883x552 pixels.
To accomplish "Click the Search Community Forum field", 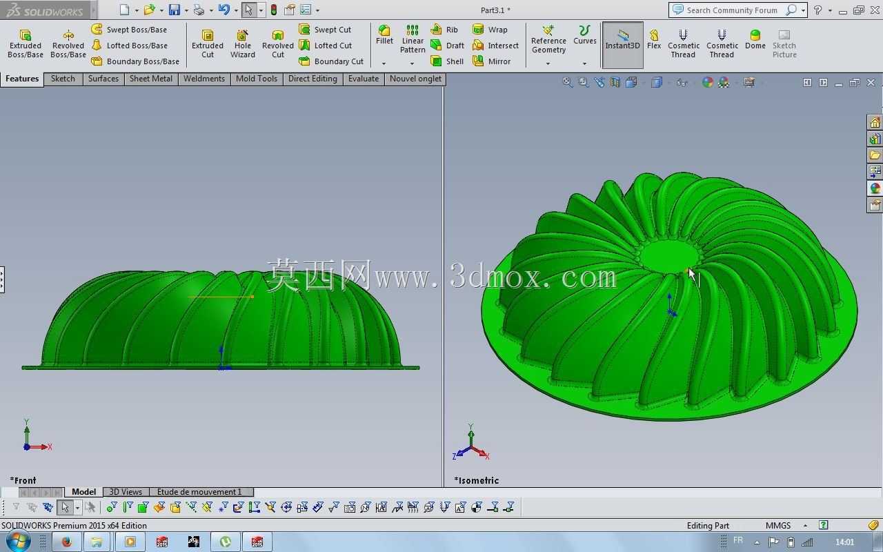I will point(733,10).
